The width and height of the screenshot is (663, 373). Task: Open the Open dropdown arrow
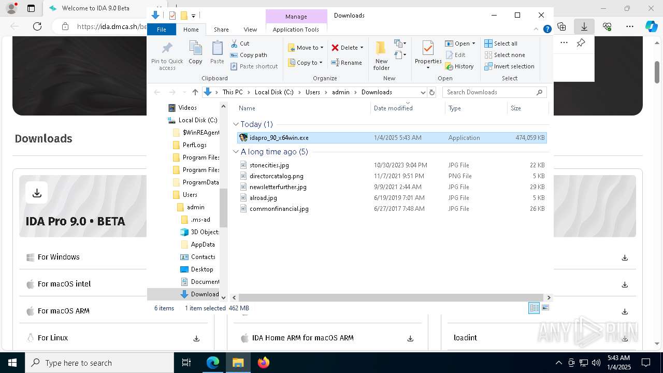click(473, 44)
